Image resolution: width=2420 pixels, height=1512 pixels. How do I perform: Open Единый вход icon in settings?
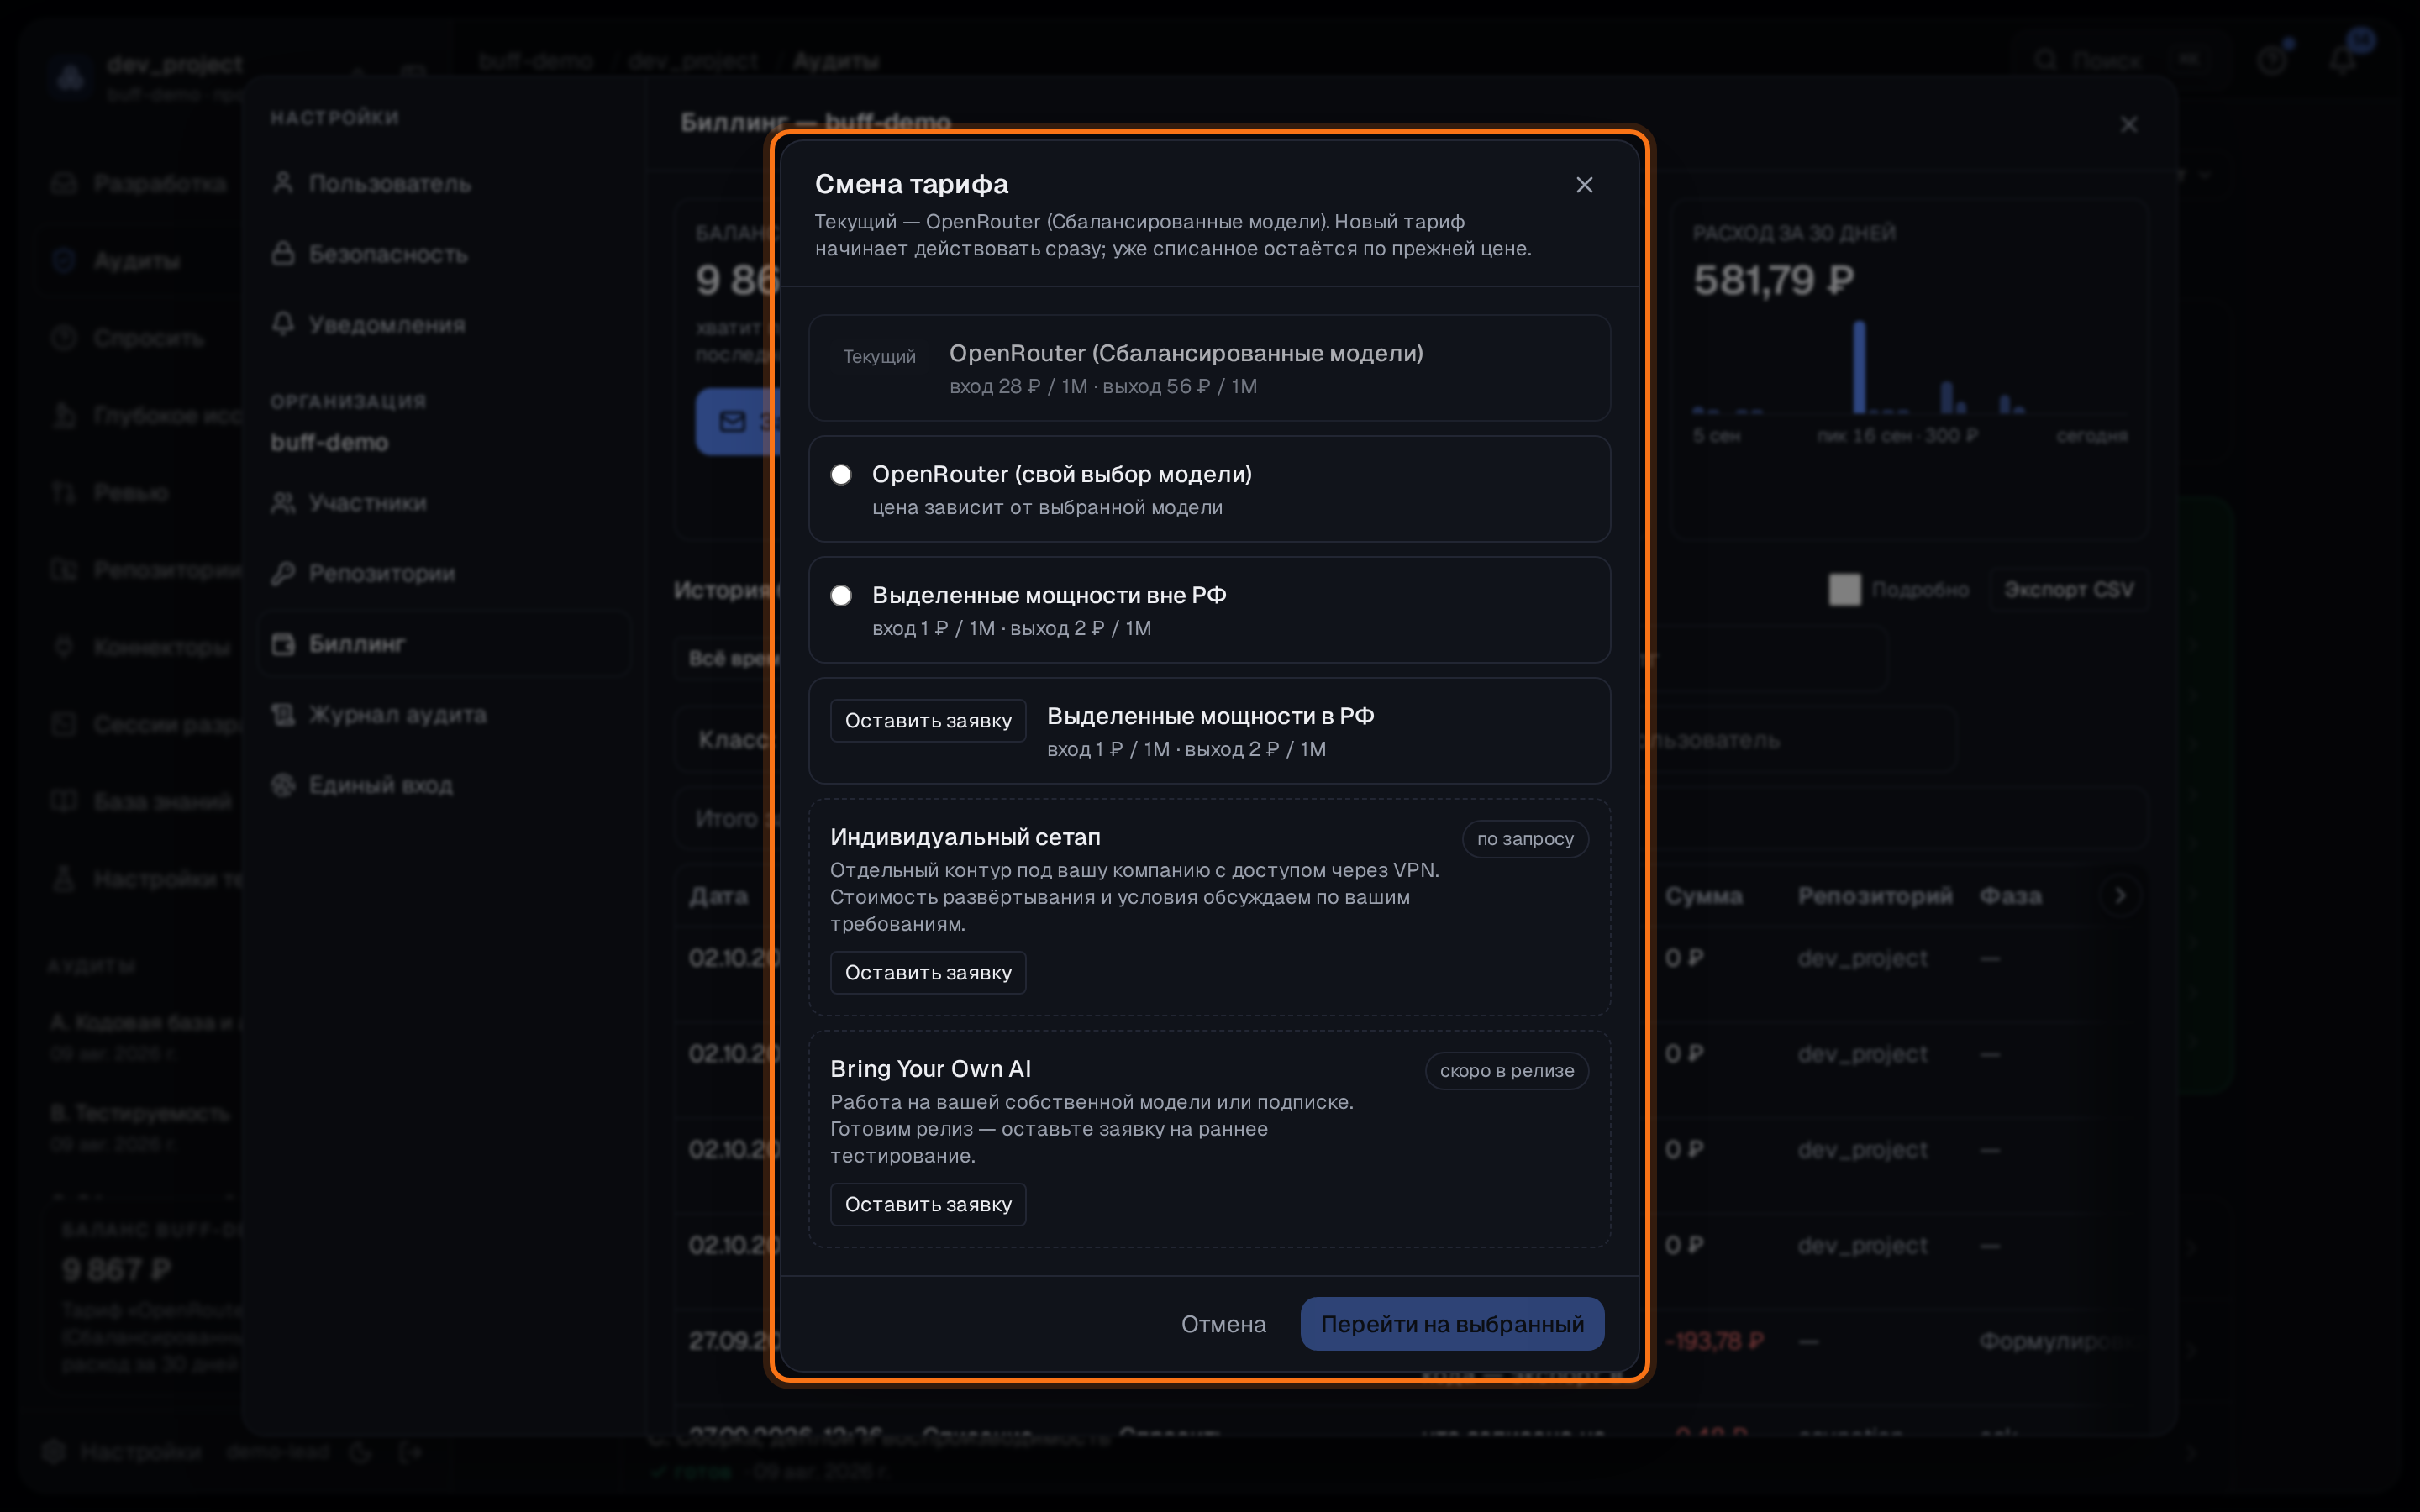pos(283,785)
